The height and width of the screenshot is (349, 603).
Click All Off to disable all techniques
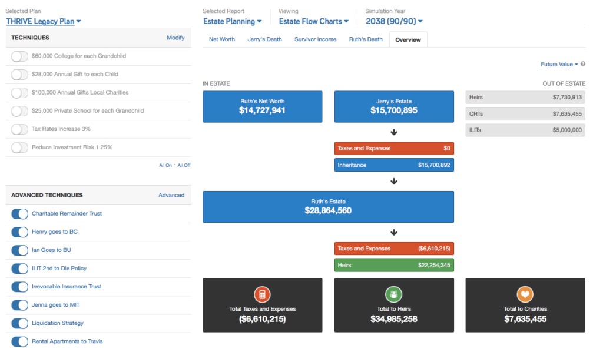(184, 166)
